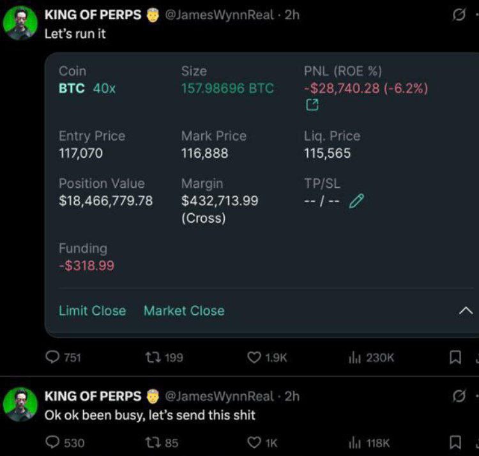Retweet the "Let's run it" post
The height and width of the screenshot is (456, 479).
164,357
